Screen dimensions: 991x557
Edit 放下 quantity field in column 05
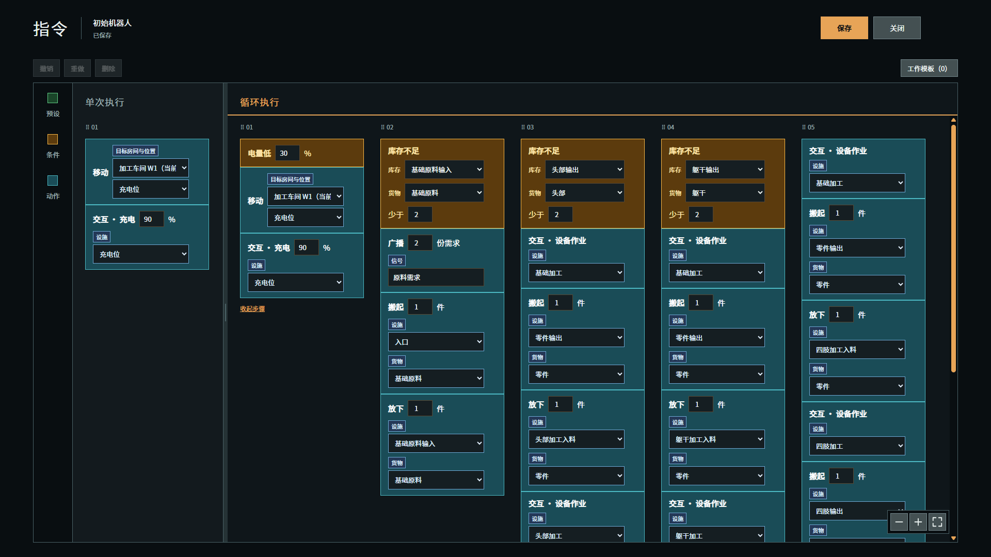pos(841,314)
